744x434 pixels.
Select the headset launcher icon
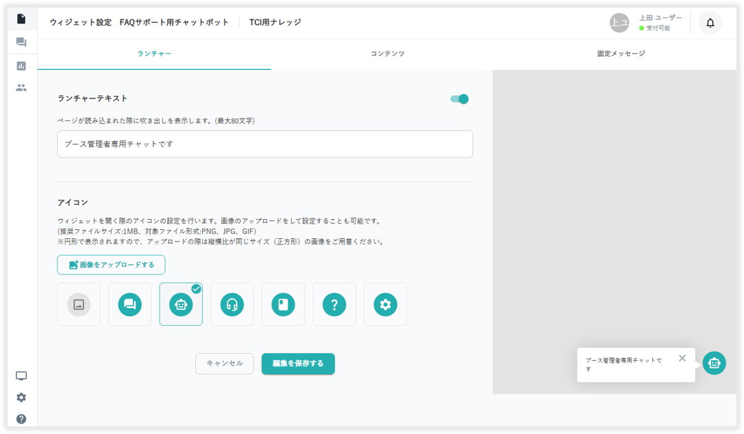(x=232, y=305)
